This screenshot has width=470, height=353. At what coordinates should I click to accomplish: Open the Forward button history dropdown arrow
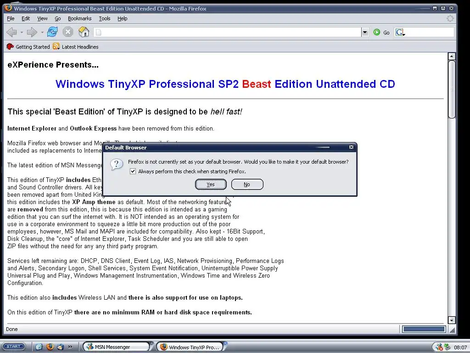[42, 32]
